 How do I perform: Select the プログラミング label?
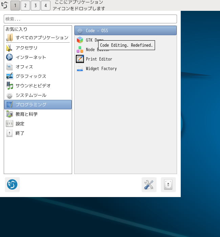pyautogui.click(x=31, y=105)
